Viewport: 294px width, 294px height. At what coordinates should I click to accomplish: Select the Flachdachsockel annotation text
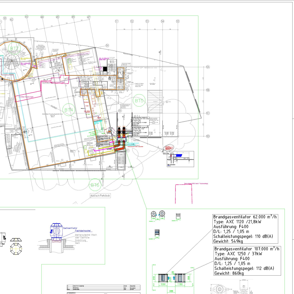(84, 231)
